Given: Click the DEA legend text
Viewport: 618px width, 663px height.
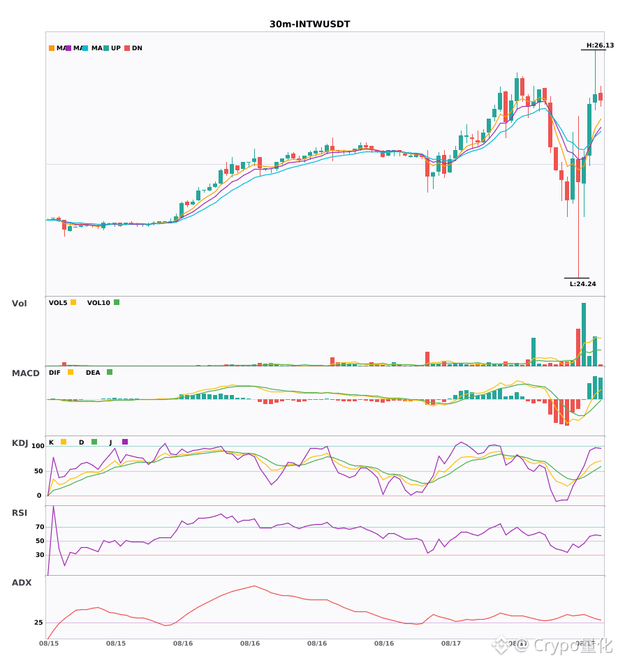Looking at the screenshot, I should [93, 373].
